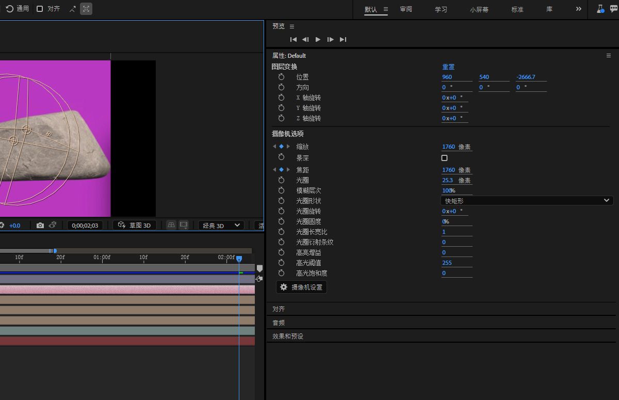Jump to the last frame in preview
This screenshot has width=619, height=400.
coord(343,39)
